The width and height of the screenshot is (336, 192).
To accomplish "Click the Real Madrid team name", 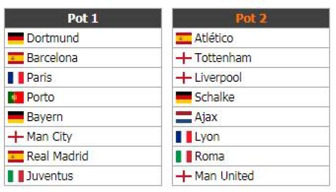I will [x=57, y=156].
